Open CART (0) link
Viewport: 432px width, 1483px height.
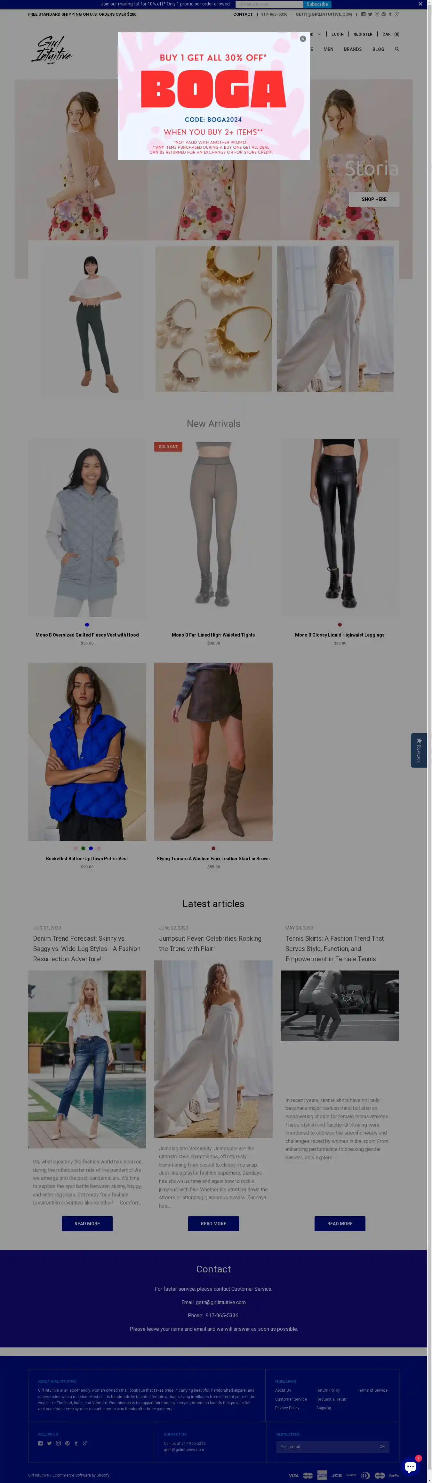click(391, 34)
